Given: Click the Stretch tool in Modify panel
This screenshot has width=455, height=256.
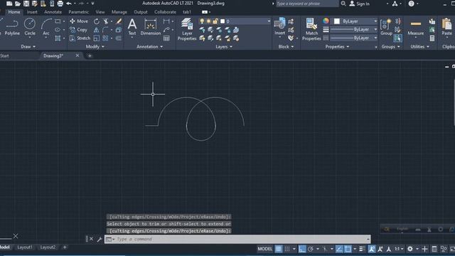Looking at the screenshot, I should pyautogui.click(x=80, y=38).
